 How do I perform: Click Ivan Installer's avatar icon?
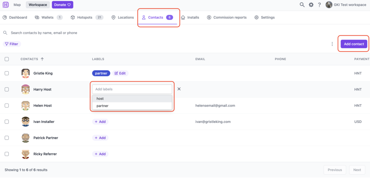[x=25, y=122]
